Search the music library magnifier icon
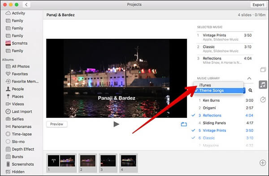 click(x=250, y=90)
